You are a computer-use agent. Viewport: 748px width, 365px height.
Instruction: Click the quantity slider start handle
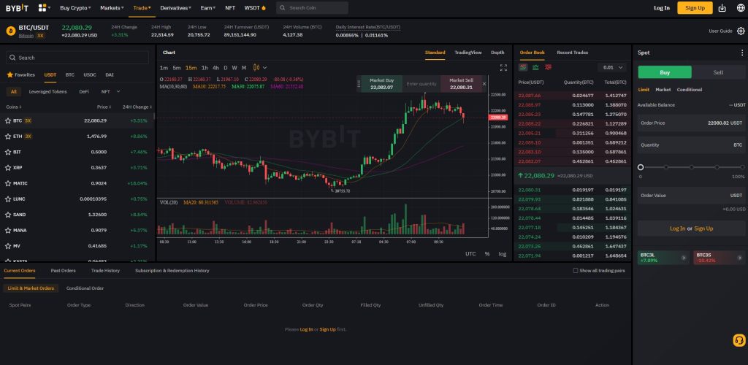[641, 167]
